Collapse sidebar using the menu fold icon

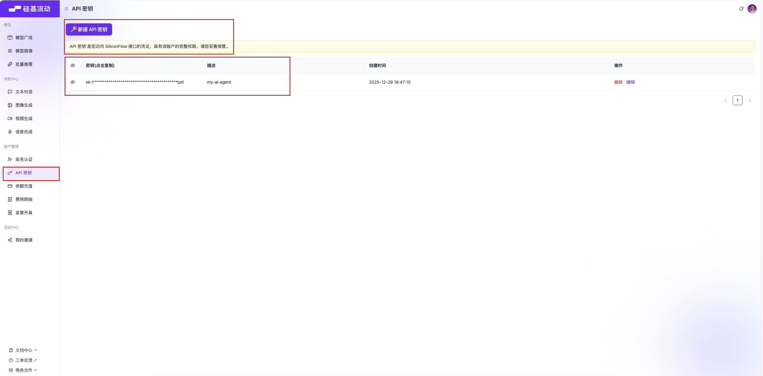66,9
